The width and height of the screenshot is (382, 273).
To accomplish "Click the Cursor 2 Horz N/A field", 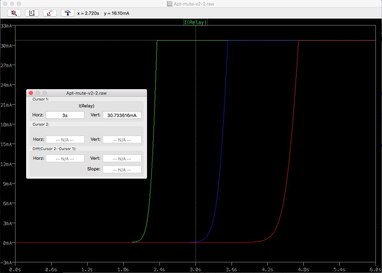I will tap(65, 139).
